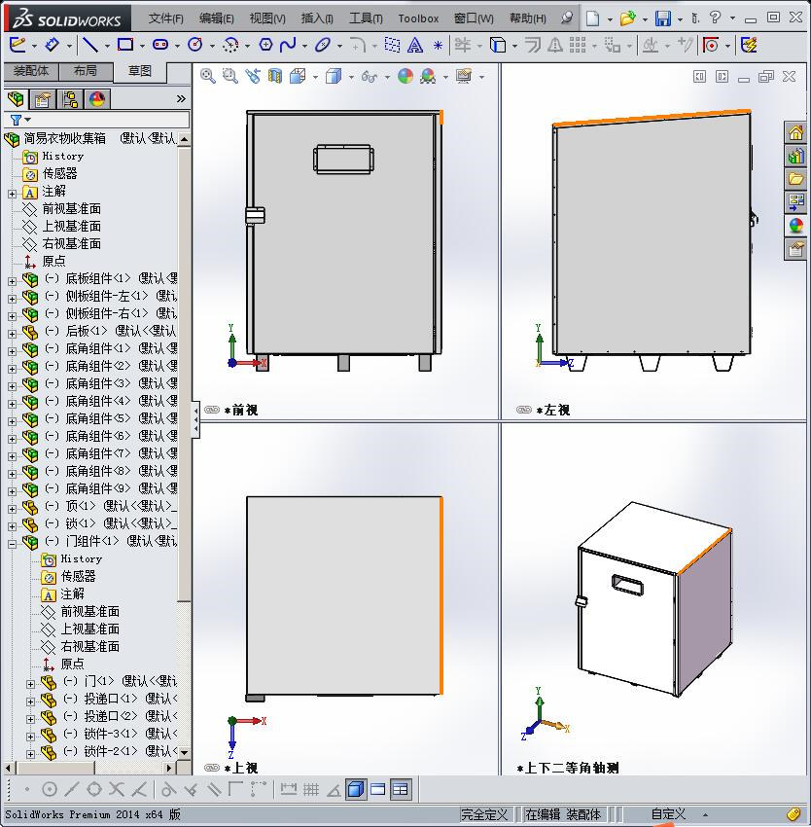
Task: Select the Straight Slot tool
Action: coord(160,45)
